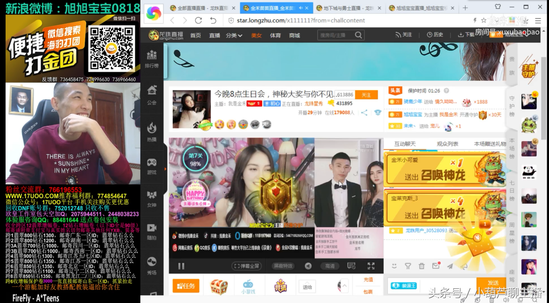Share the stream via share icon
The width and height of the screenshot is (549, 303).
(x=364, y=113)
